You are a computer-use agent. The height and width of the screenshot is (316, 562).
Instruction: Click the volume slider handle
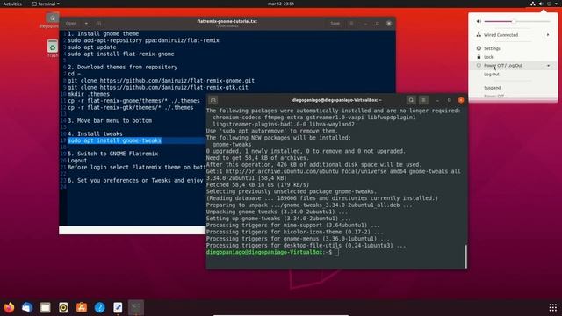coord(513,21)
